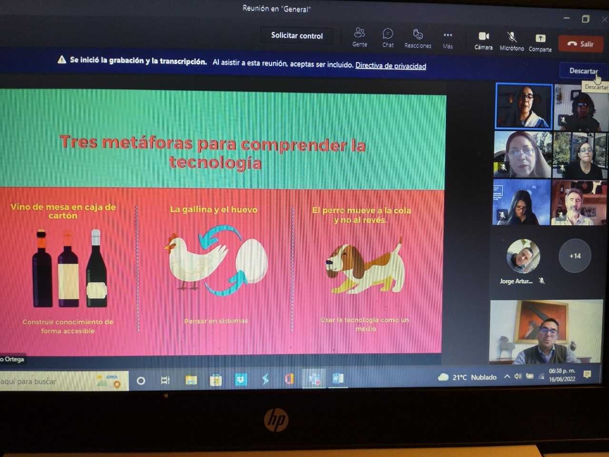Click the blue lightning-shaped taskbar app icon

[265, 379]
